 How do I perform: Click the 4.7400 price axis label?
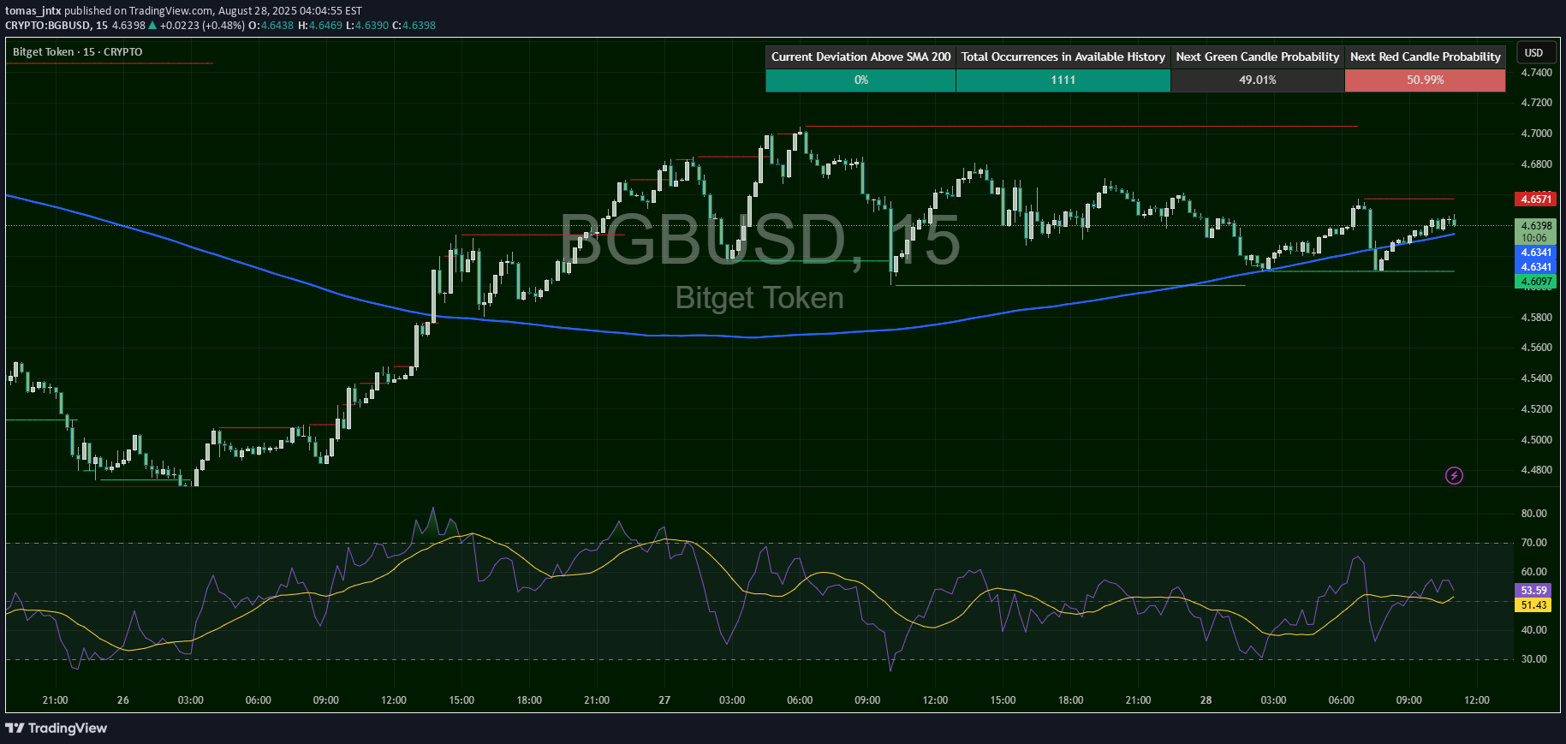(1536, 73)
